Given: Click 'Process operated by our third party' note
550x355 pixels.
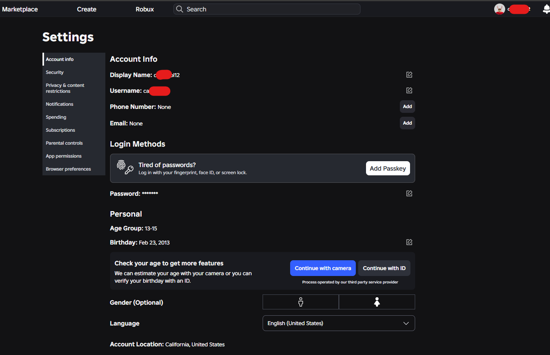Looking at the screenshot, I should pos(350,282).
